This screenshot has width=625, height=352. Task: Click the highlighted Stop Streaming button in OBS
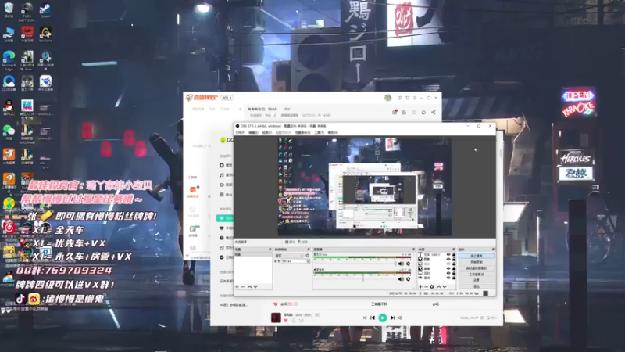click(477, 256)
